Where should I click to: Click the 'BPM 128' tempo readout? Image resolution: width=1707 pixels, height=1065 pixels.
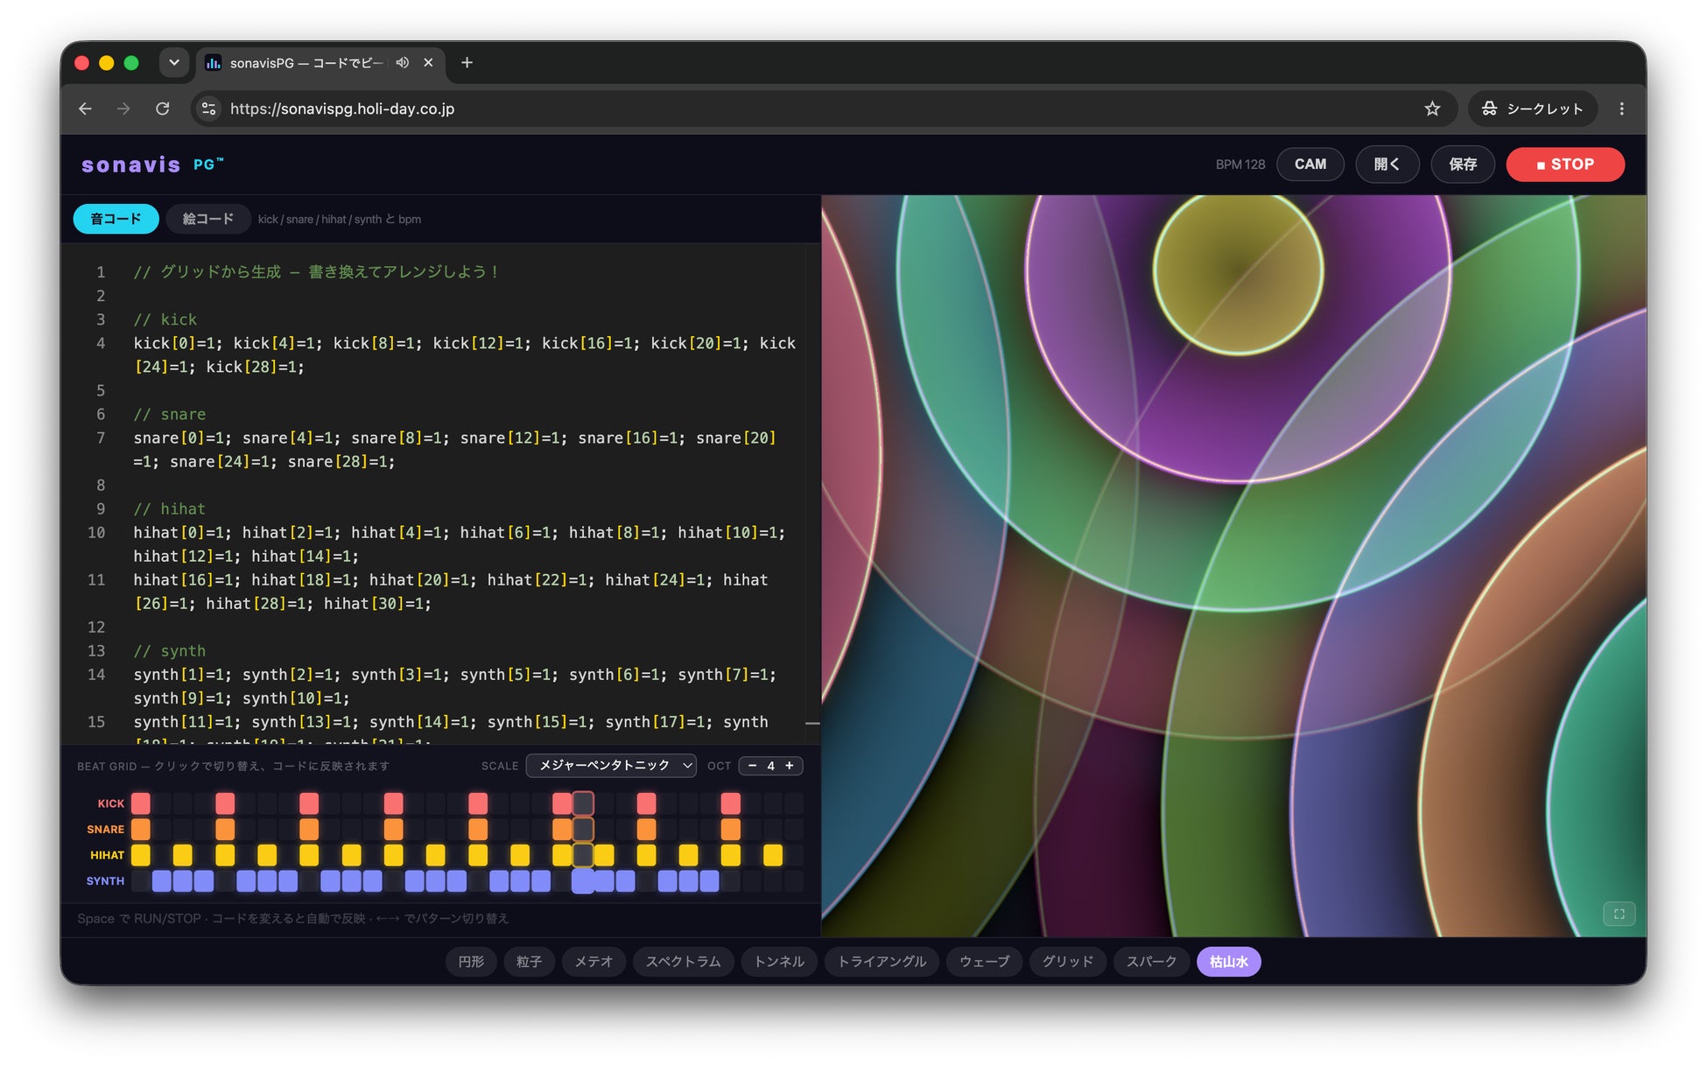tap(1240, 165)
